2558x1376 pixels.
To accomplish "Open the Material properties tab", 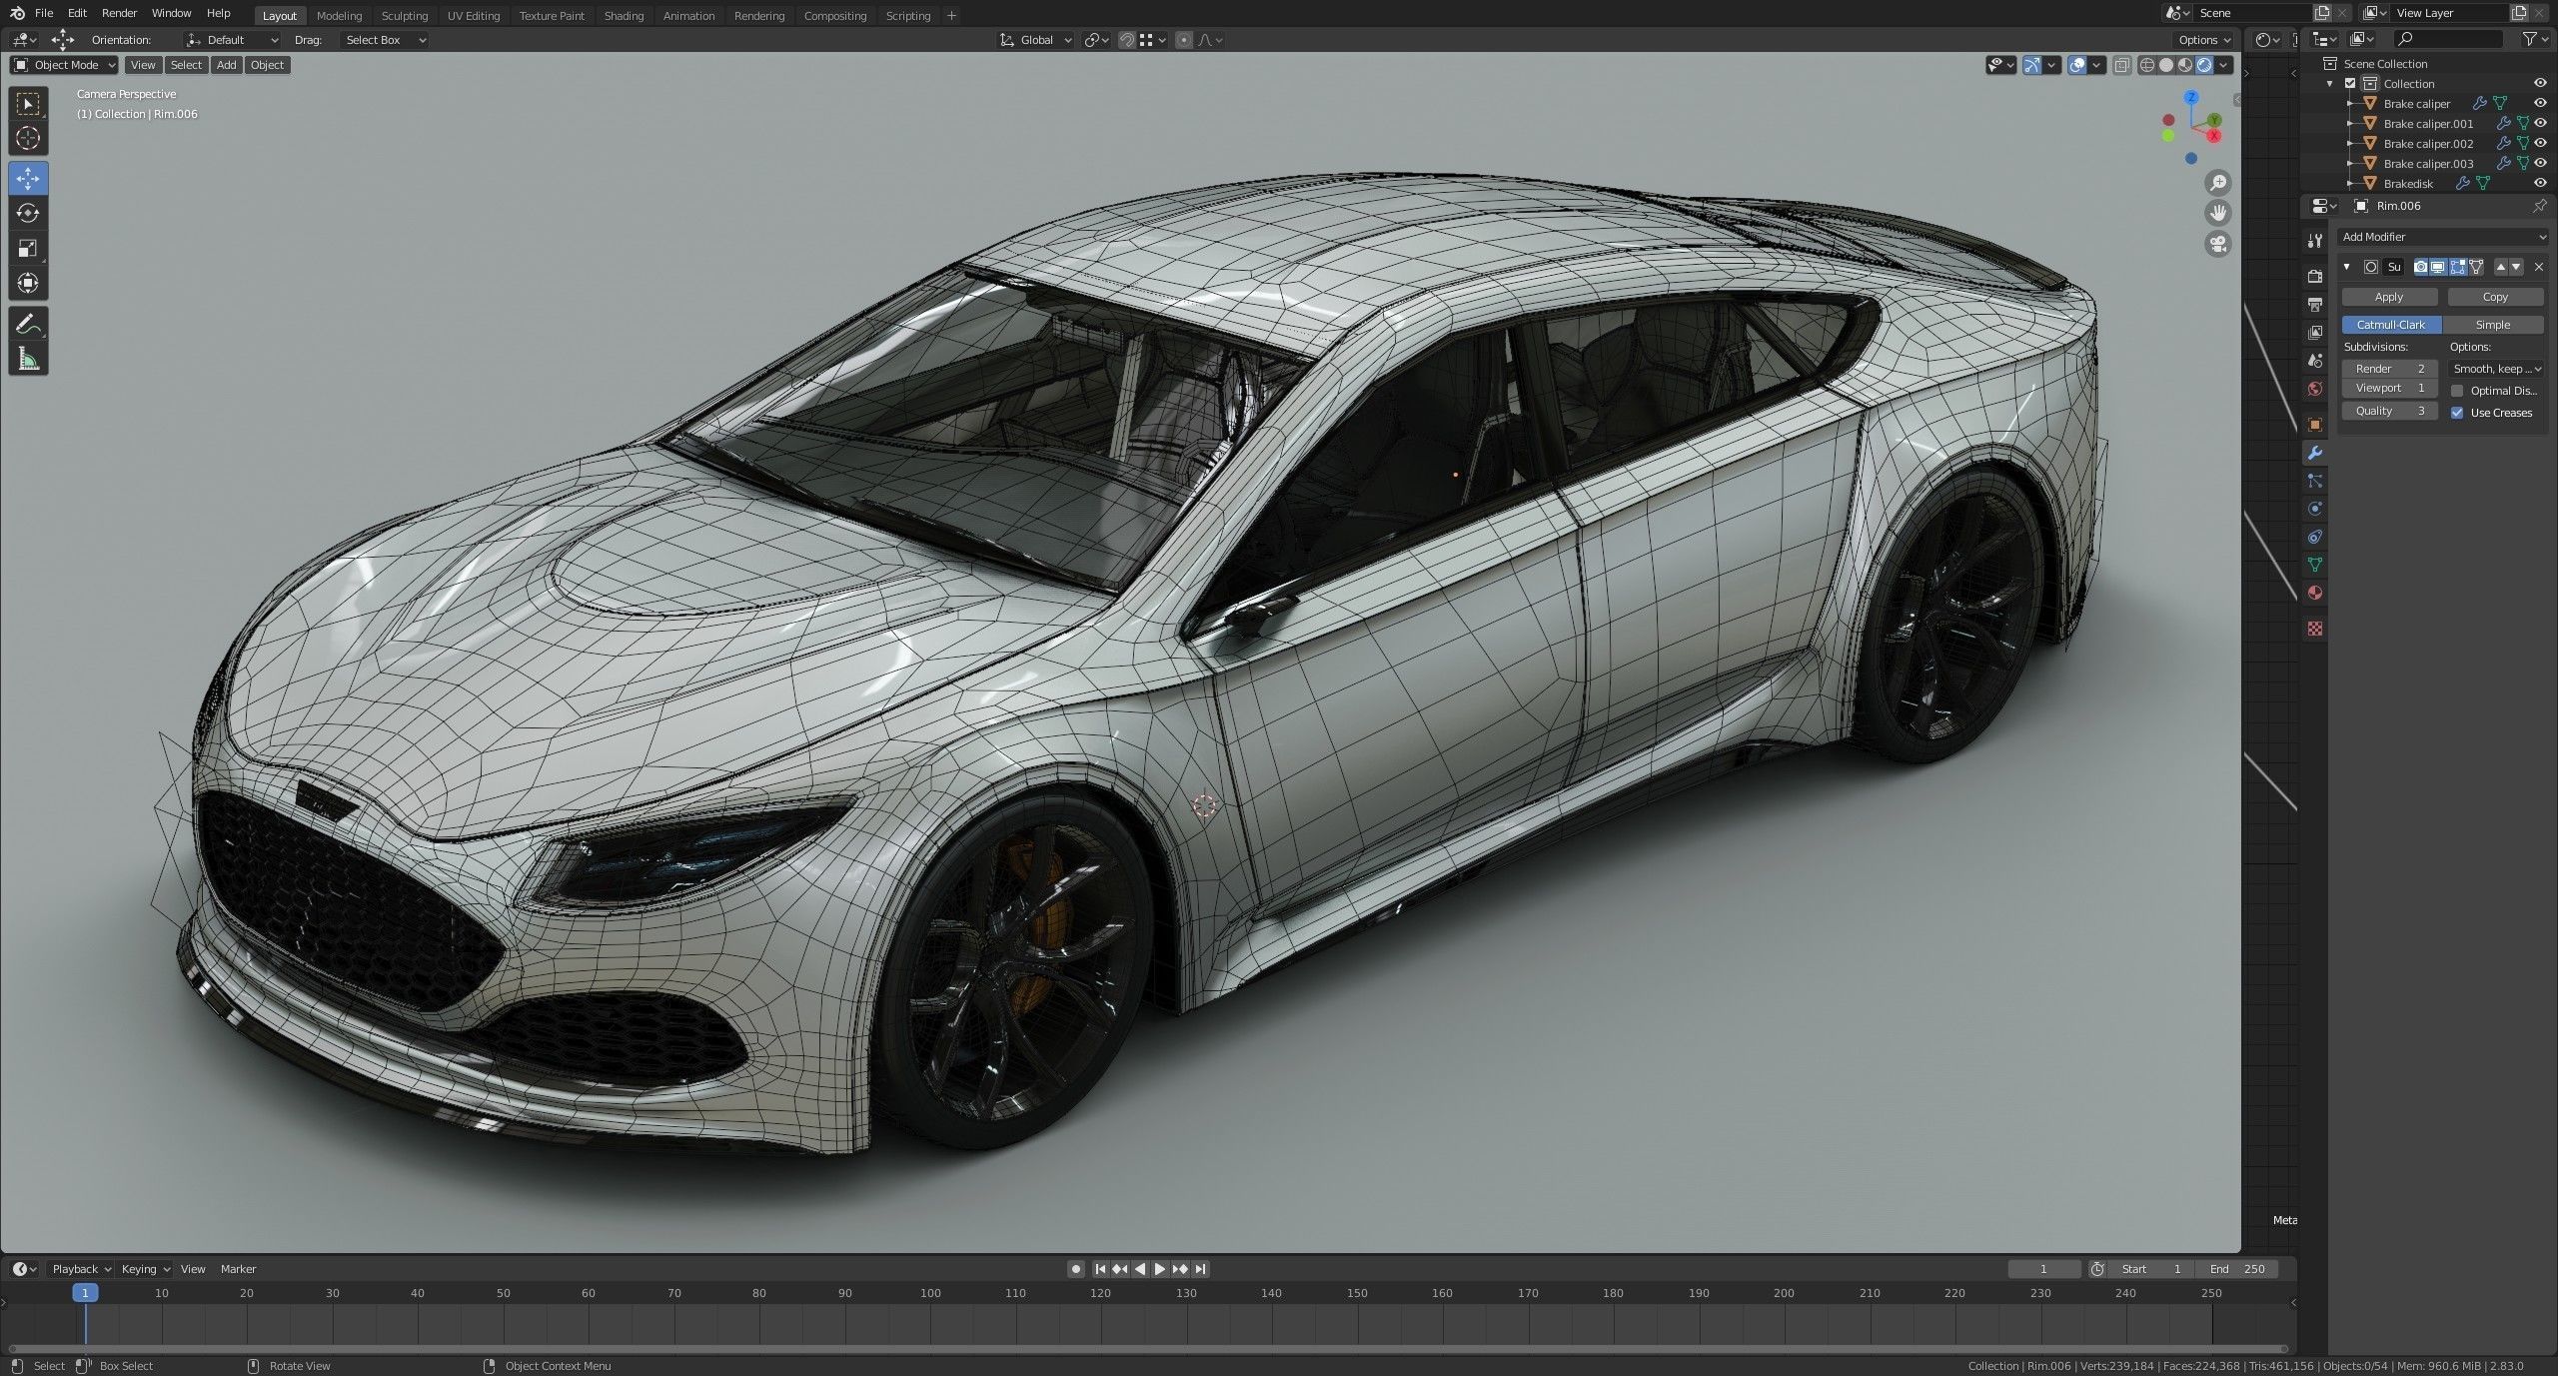I will (2315, 593).
